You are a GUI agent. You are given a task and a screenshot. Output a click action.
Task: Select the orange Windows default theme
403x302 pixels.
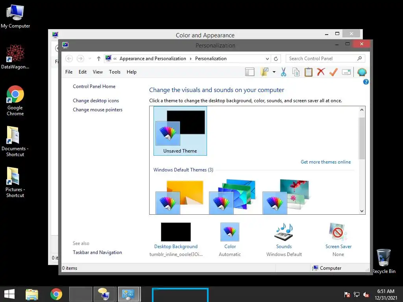(179, 197)
